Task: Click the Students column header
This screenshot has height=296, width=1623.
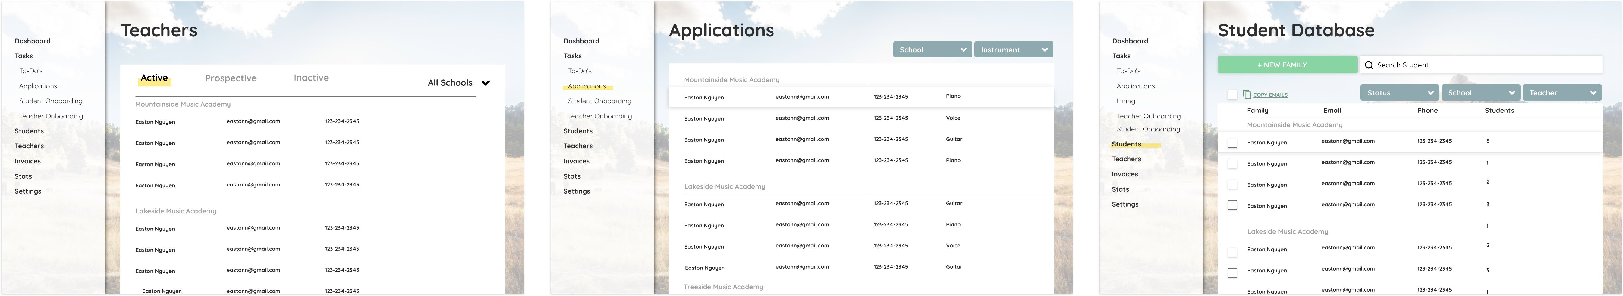Action: click(1499, 111)
